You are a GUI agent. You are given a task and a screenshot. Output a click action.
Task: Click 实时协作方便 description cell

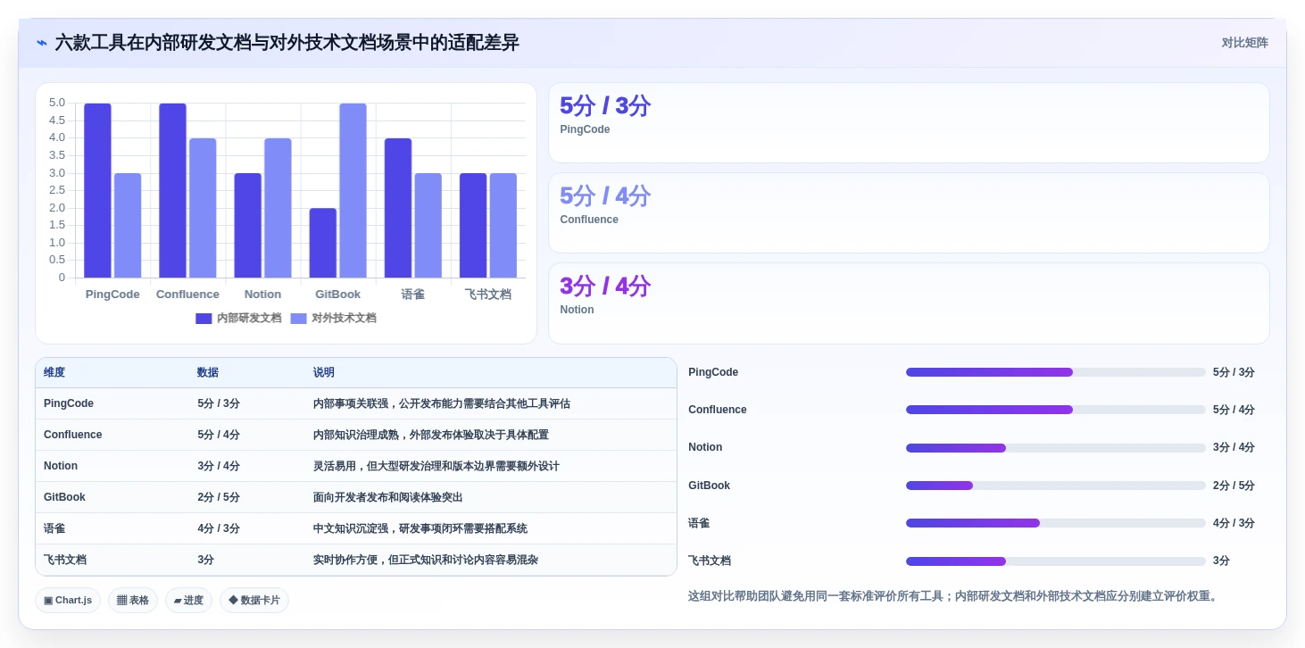point(426,560)
